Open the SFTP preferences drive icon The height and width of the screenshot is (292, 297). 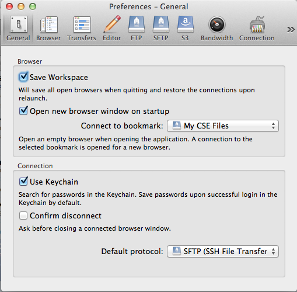(161, 25)
